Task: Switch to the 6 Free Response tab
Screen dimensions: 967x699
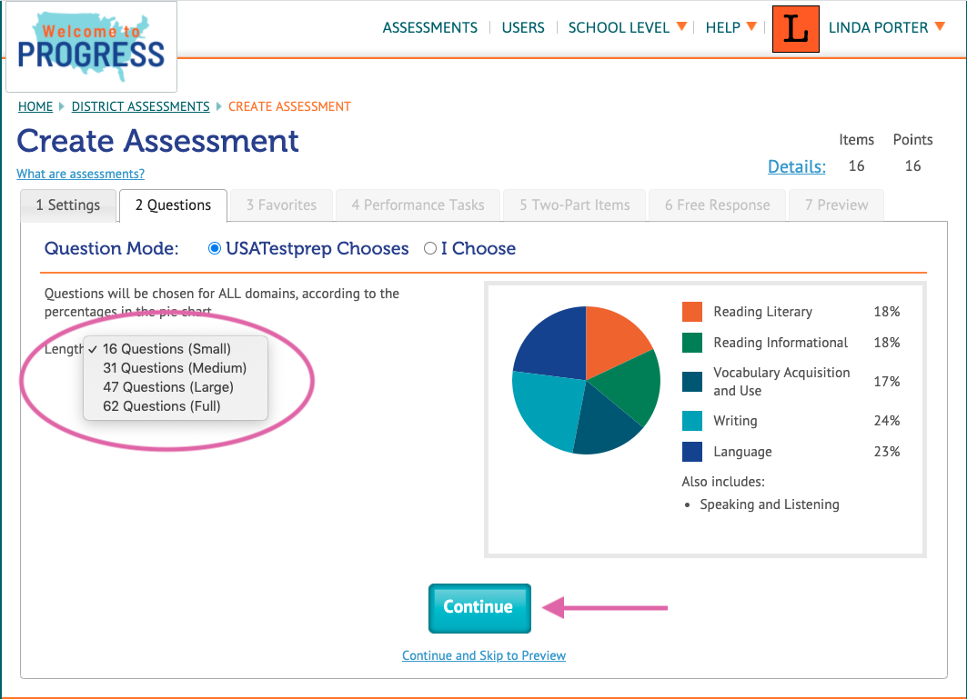Action: click(x=717, y=205)
